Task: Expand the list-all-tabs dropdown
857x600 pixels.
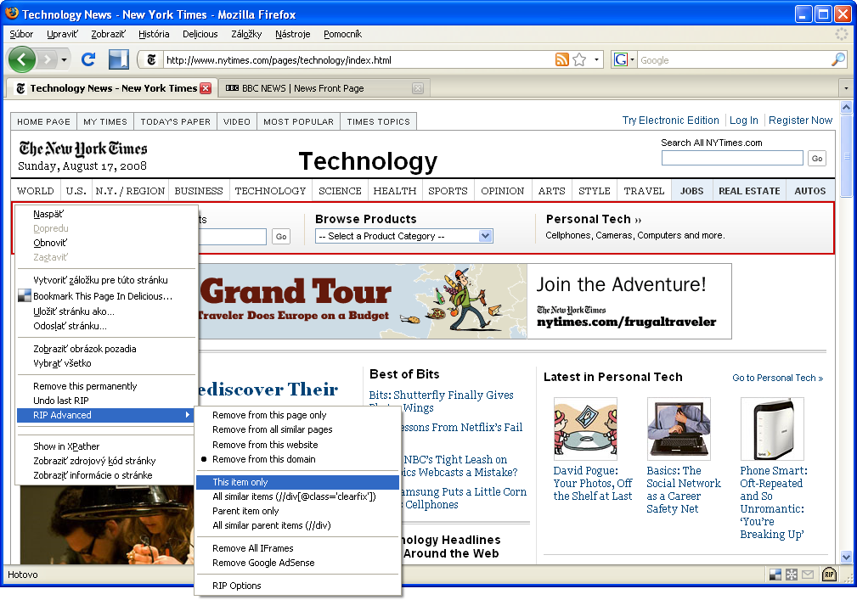Action: tap(846, 88)
